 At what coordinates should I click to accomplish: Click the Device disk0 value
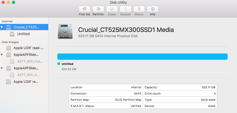212,106
